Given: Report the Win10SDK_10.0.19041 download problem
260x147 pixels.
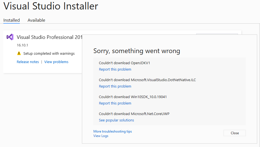Looking at the screenshot, I should tap(115, 103).
